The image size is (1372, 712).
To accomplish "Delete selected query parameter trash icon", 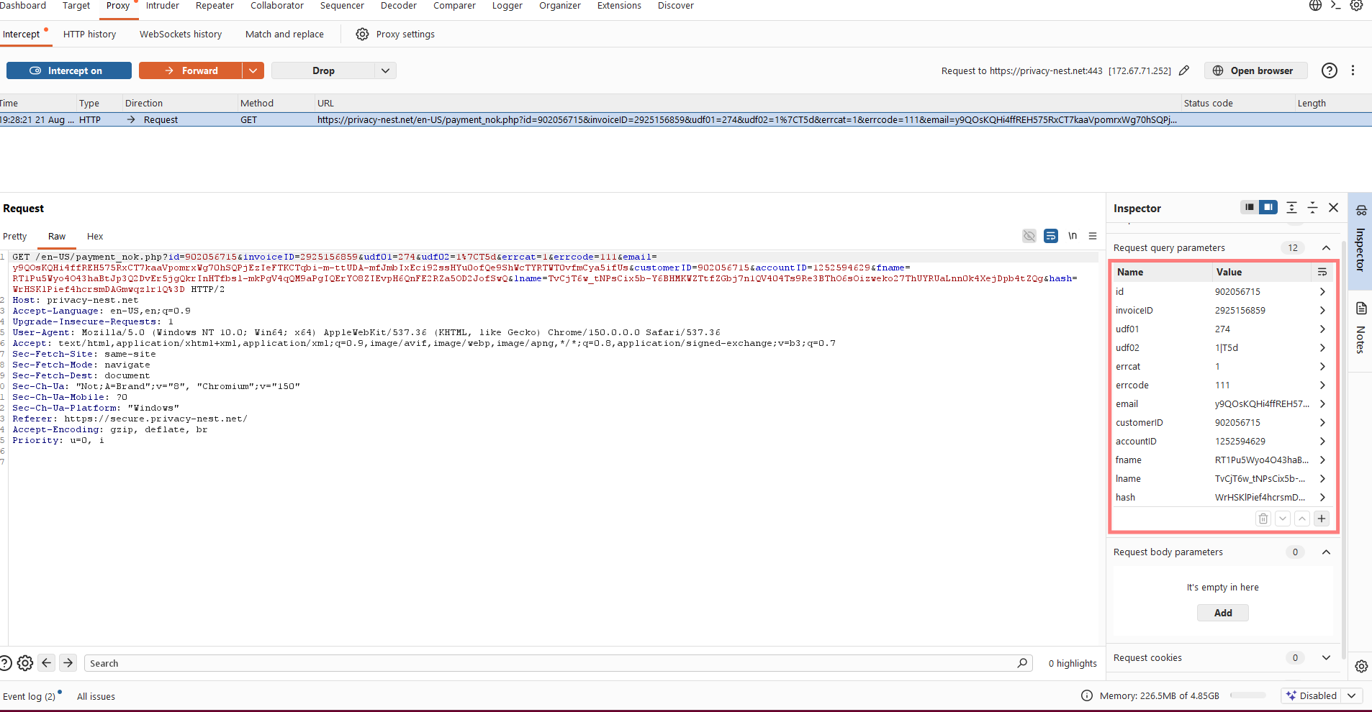I will [x=1263, y=519].
